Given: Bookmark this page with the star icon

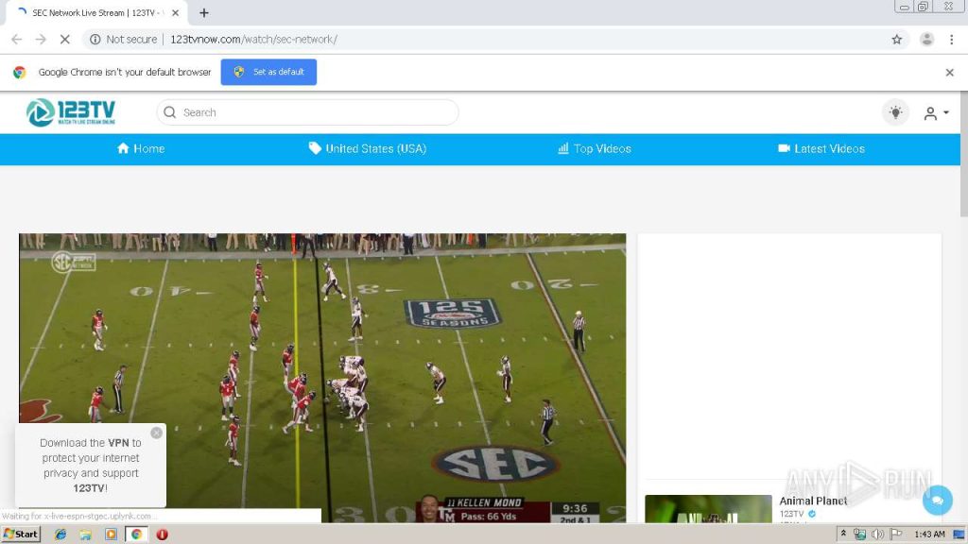Looking at the screenshot, I should pyautogui.click(x=896, y=40).
